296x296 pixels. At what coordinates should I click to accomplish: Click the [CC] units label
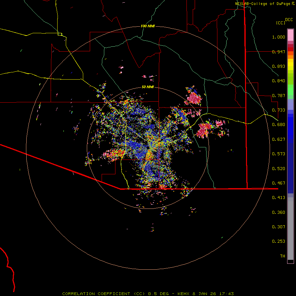[281, 23]
